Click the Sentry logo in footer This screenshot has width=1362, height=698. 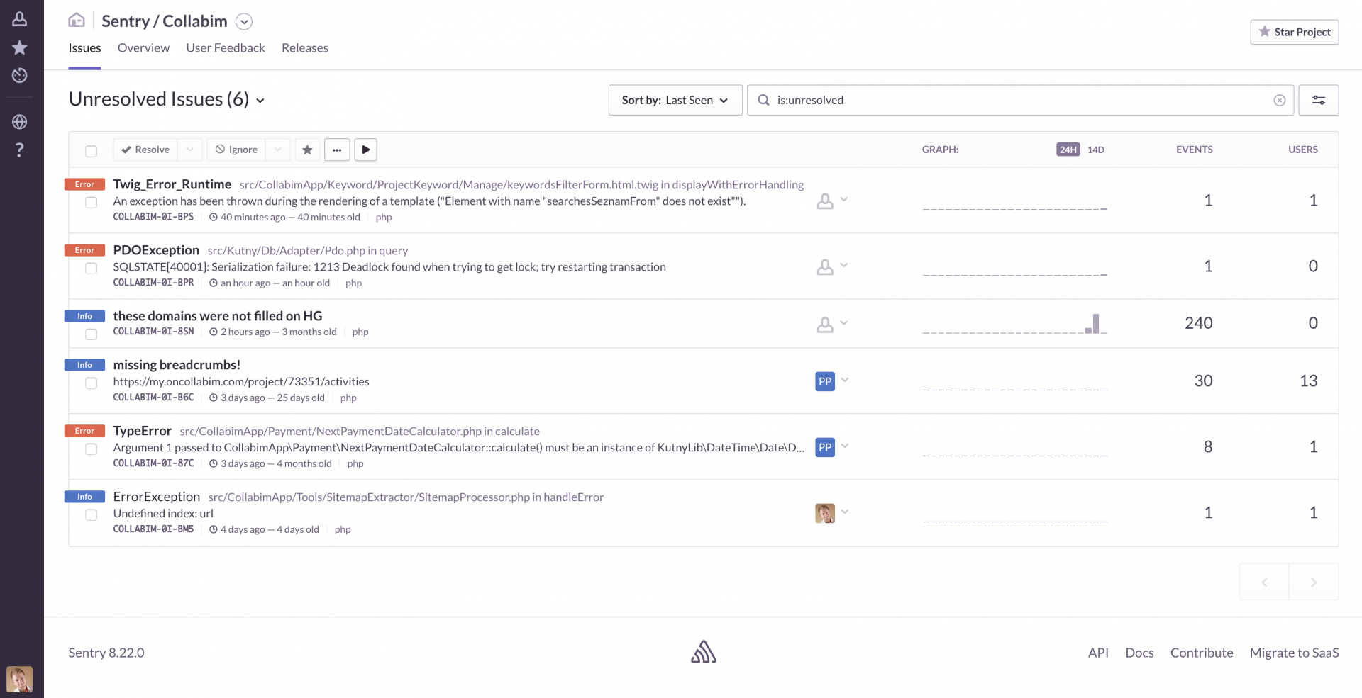pos(704,652)
